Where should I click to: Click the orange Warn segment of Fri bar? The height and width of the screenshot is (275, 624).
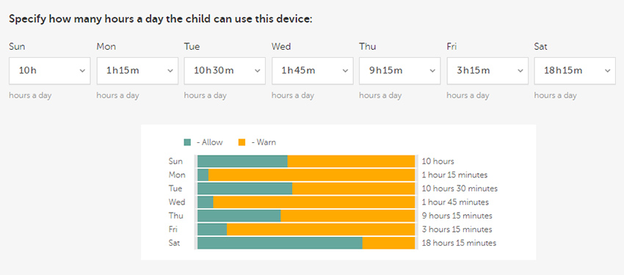tap(321, 230)
